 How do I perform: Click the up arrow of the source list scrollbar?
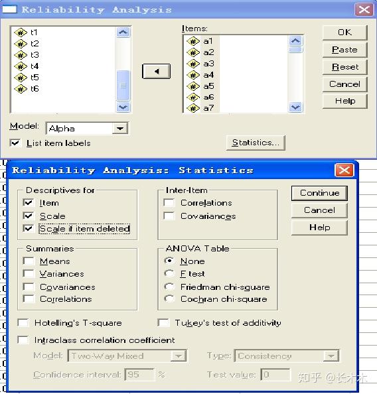pos(123,33)
